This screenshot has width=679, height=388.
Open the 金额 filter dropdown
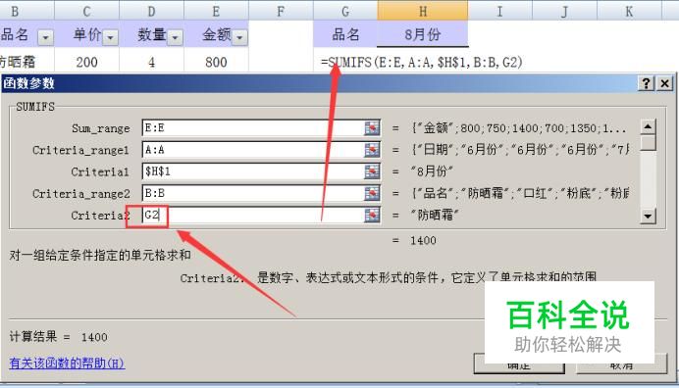tap(239, 38)
